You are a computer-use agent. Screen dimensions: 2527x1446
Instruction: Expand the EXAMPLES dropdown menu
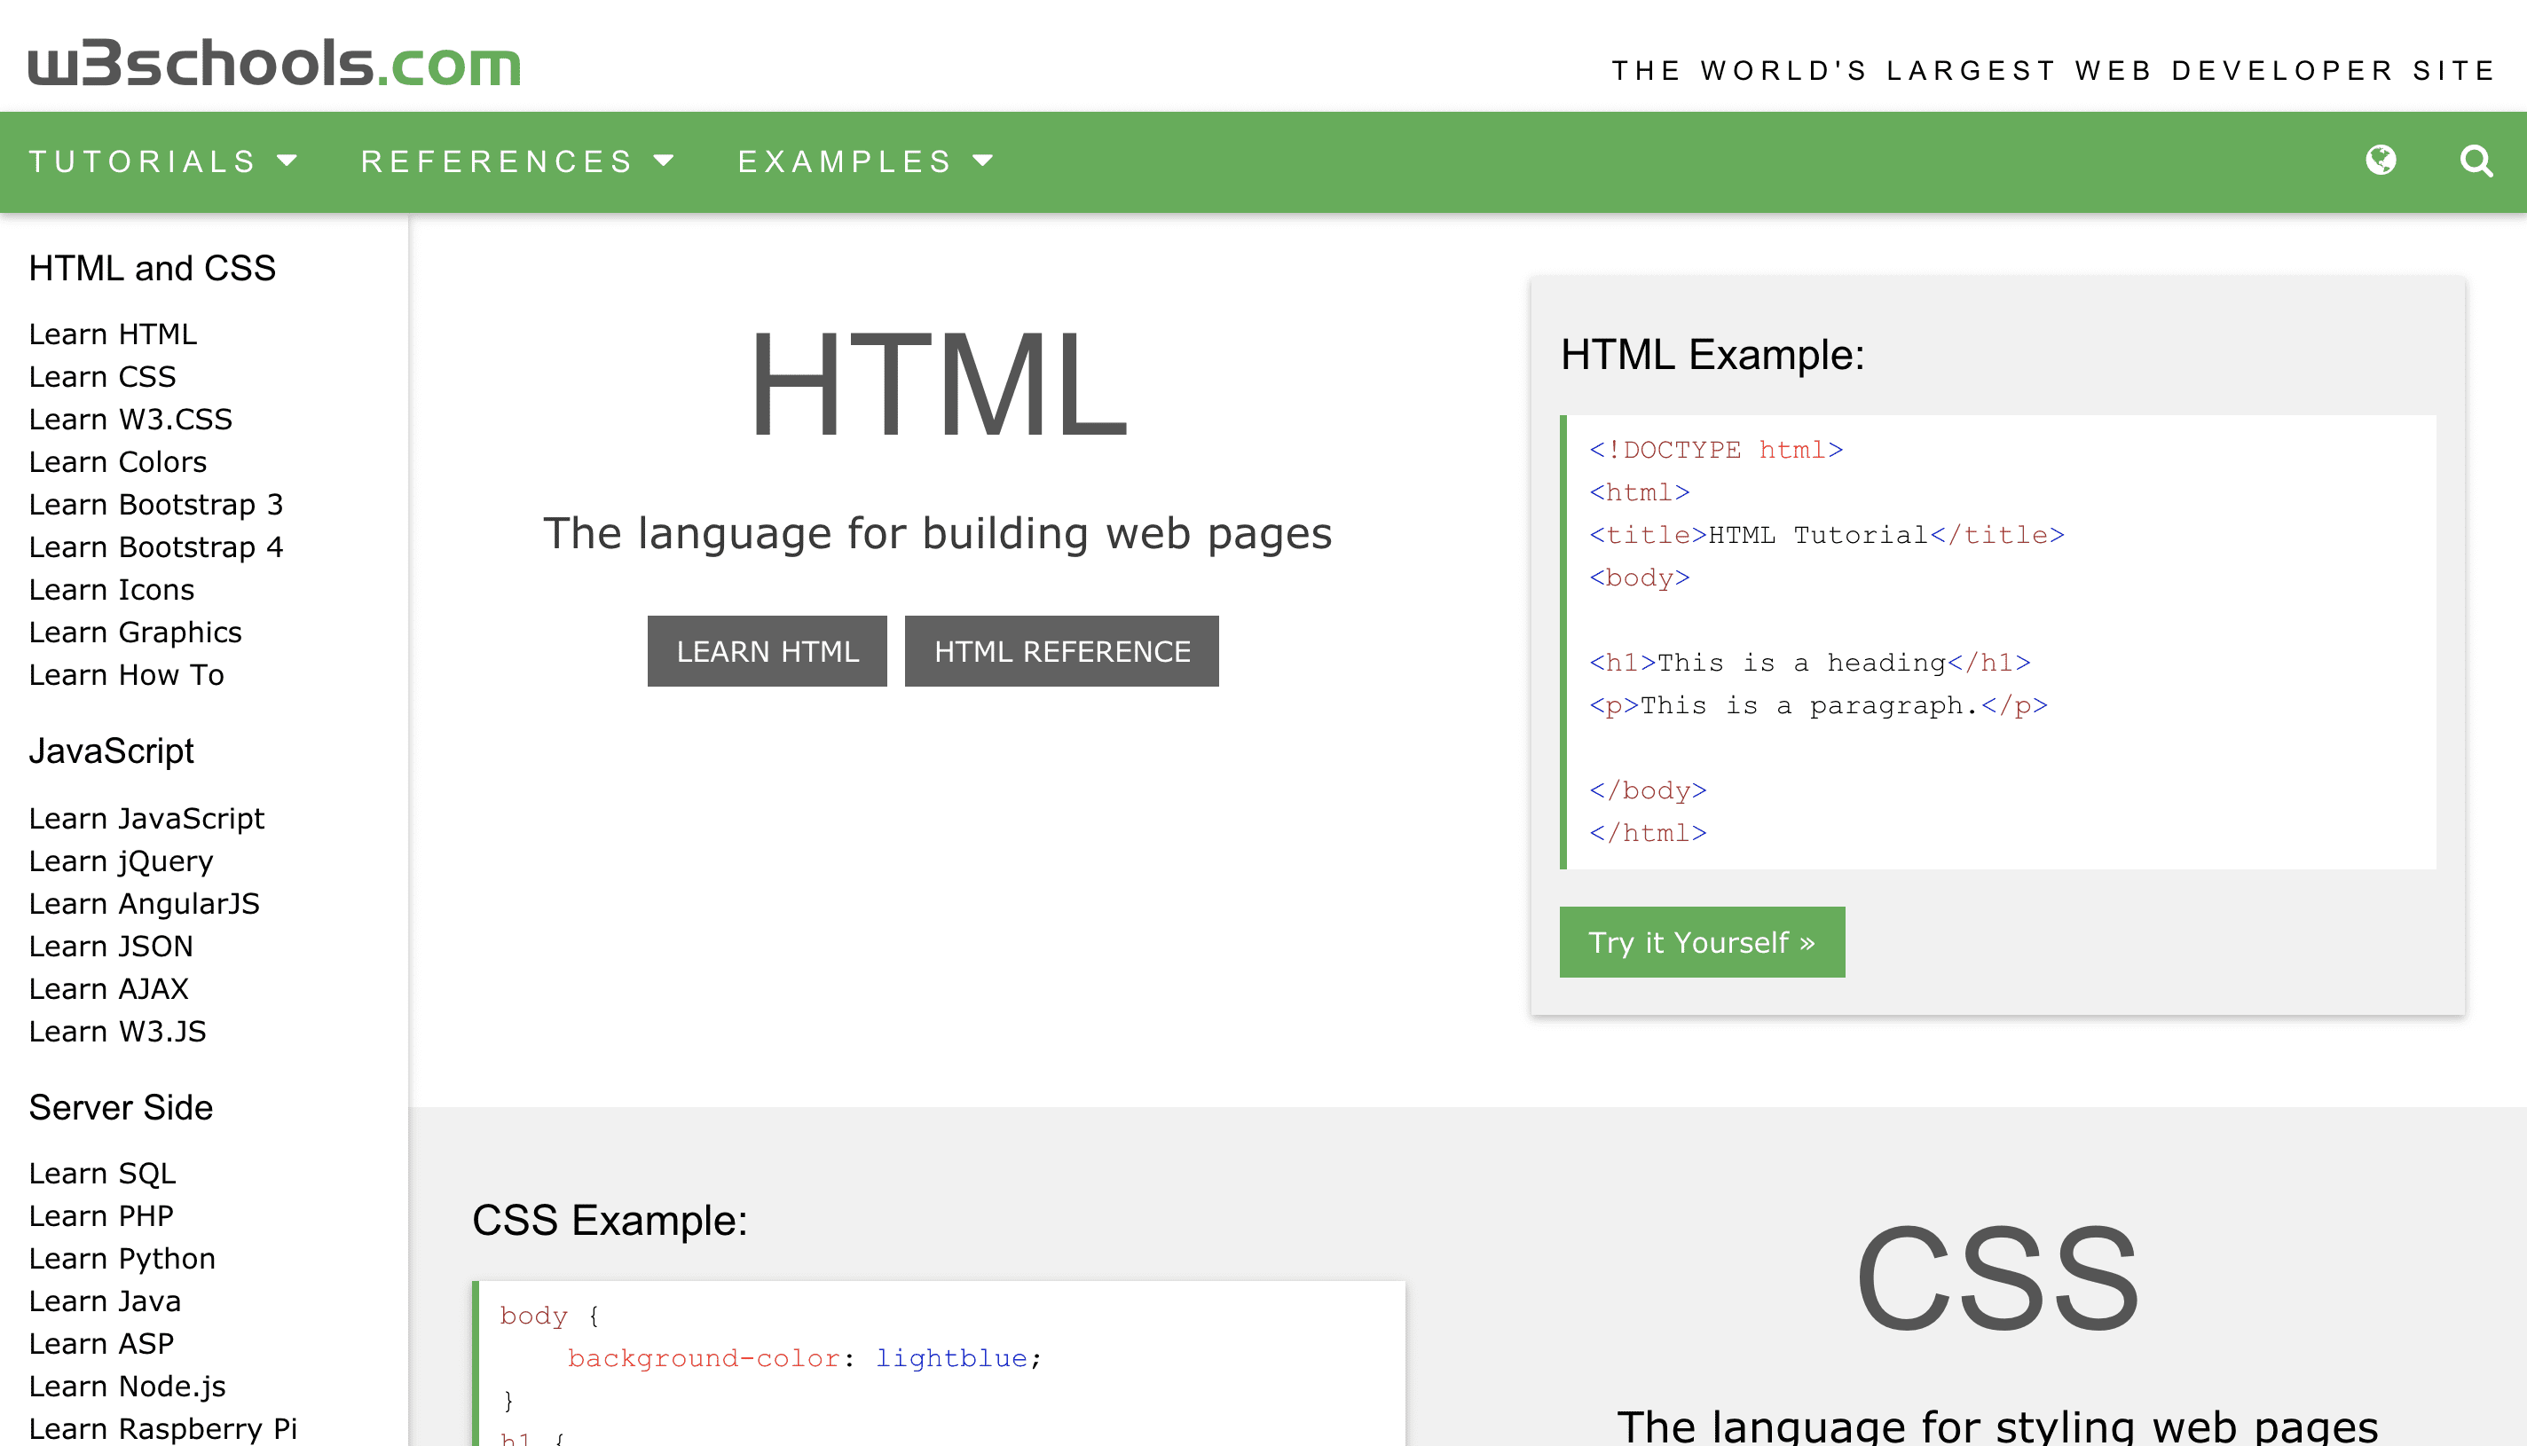tap(862, 160)
